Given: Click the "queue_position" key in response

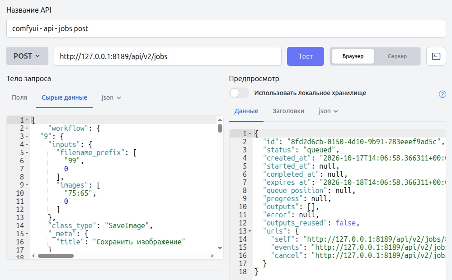Looking at the screenshot, I should point(295,191).
